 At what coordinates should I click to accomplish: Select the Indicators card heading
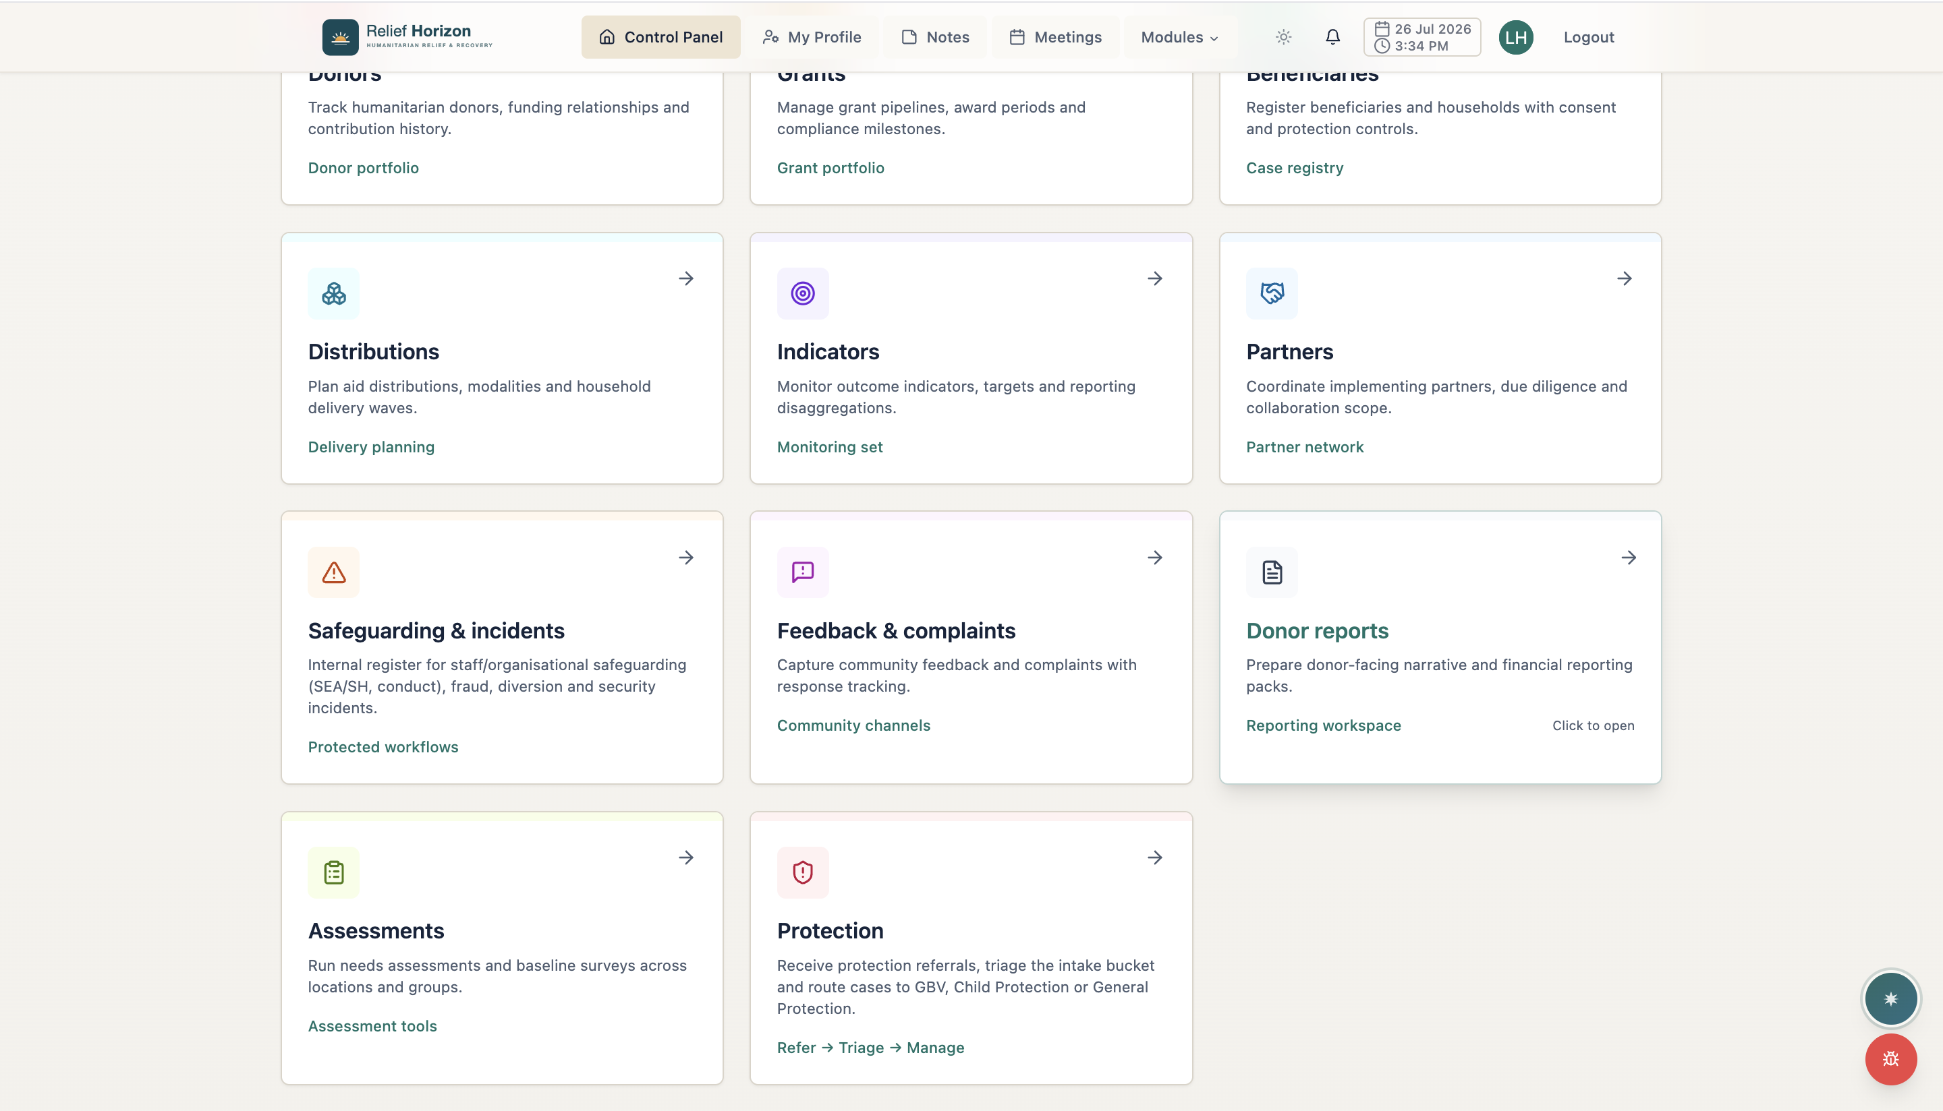pos(828,352)
